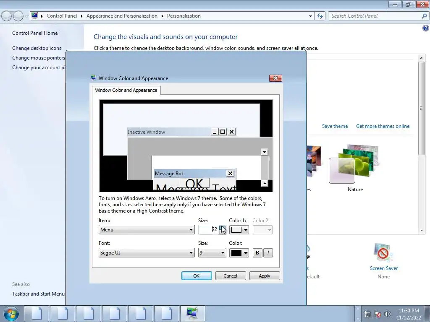
Task: Click the Back navigation arrow
Action: 7,16
